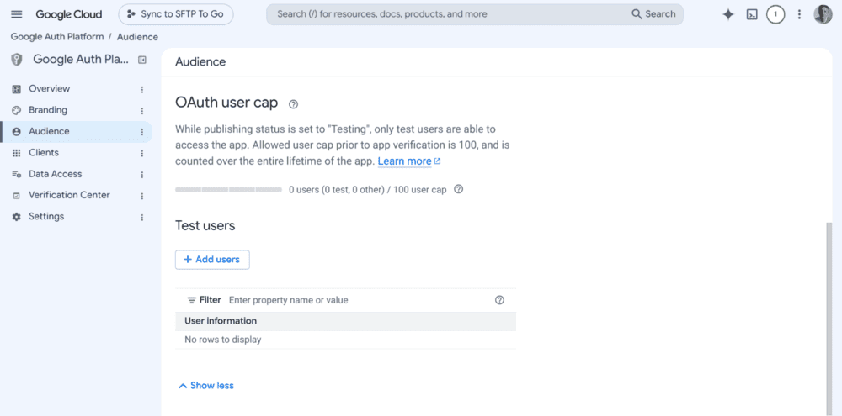Open the user account avatar
Viewport: 842px width, 416px height.
coord(823,14)
